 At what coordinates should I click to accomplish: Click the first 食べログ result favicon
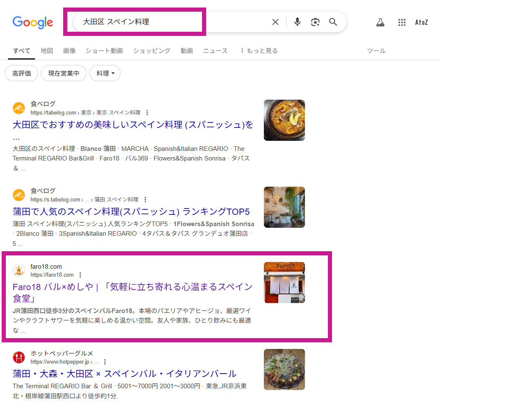point(19,108)
